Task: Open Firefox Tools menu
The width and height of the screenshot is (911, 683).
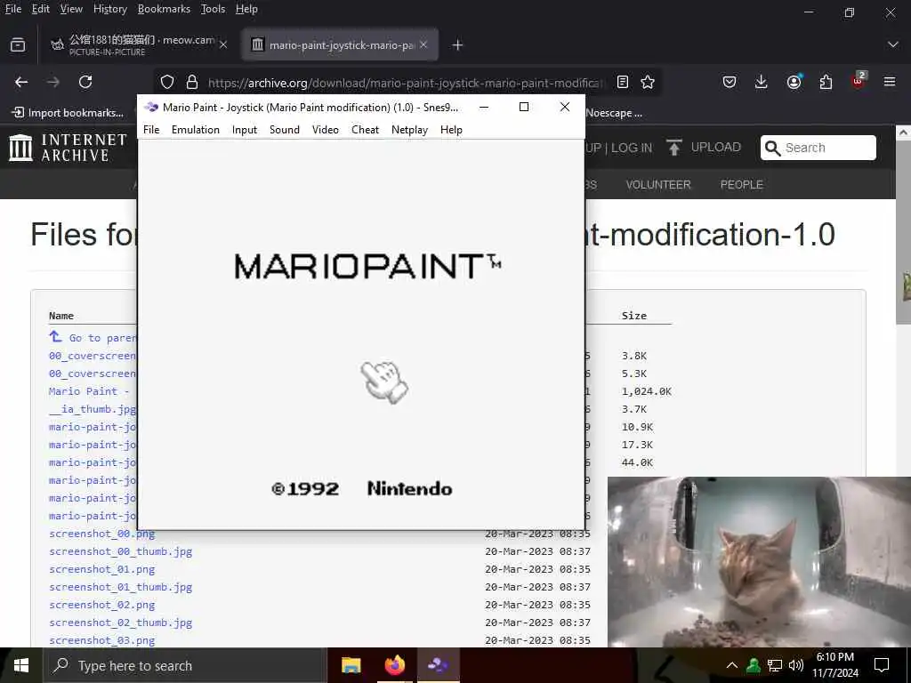Action: (213, 9)
